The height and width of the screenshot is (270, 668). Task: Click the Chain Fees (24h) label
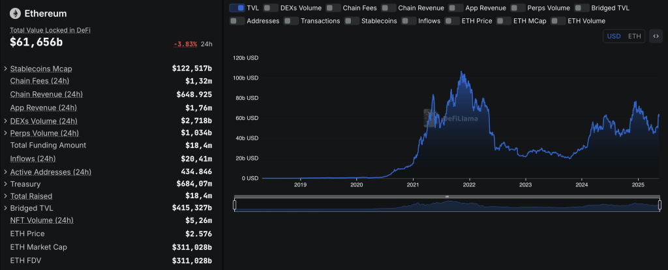pyautogui.click(x=40, y=81)
